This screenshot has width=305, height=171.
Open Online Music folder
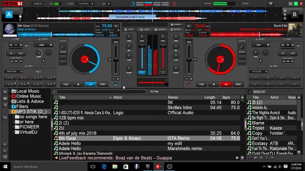(x=29, y=96)
